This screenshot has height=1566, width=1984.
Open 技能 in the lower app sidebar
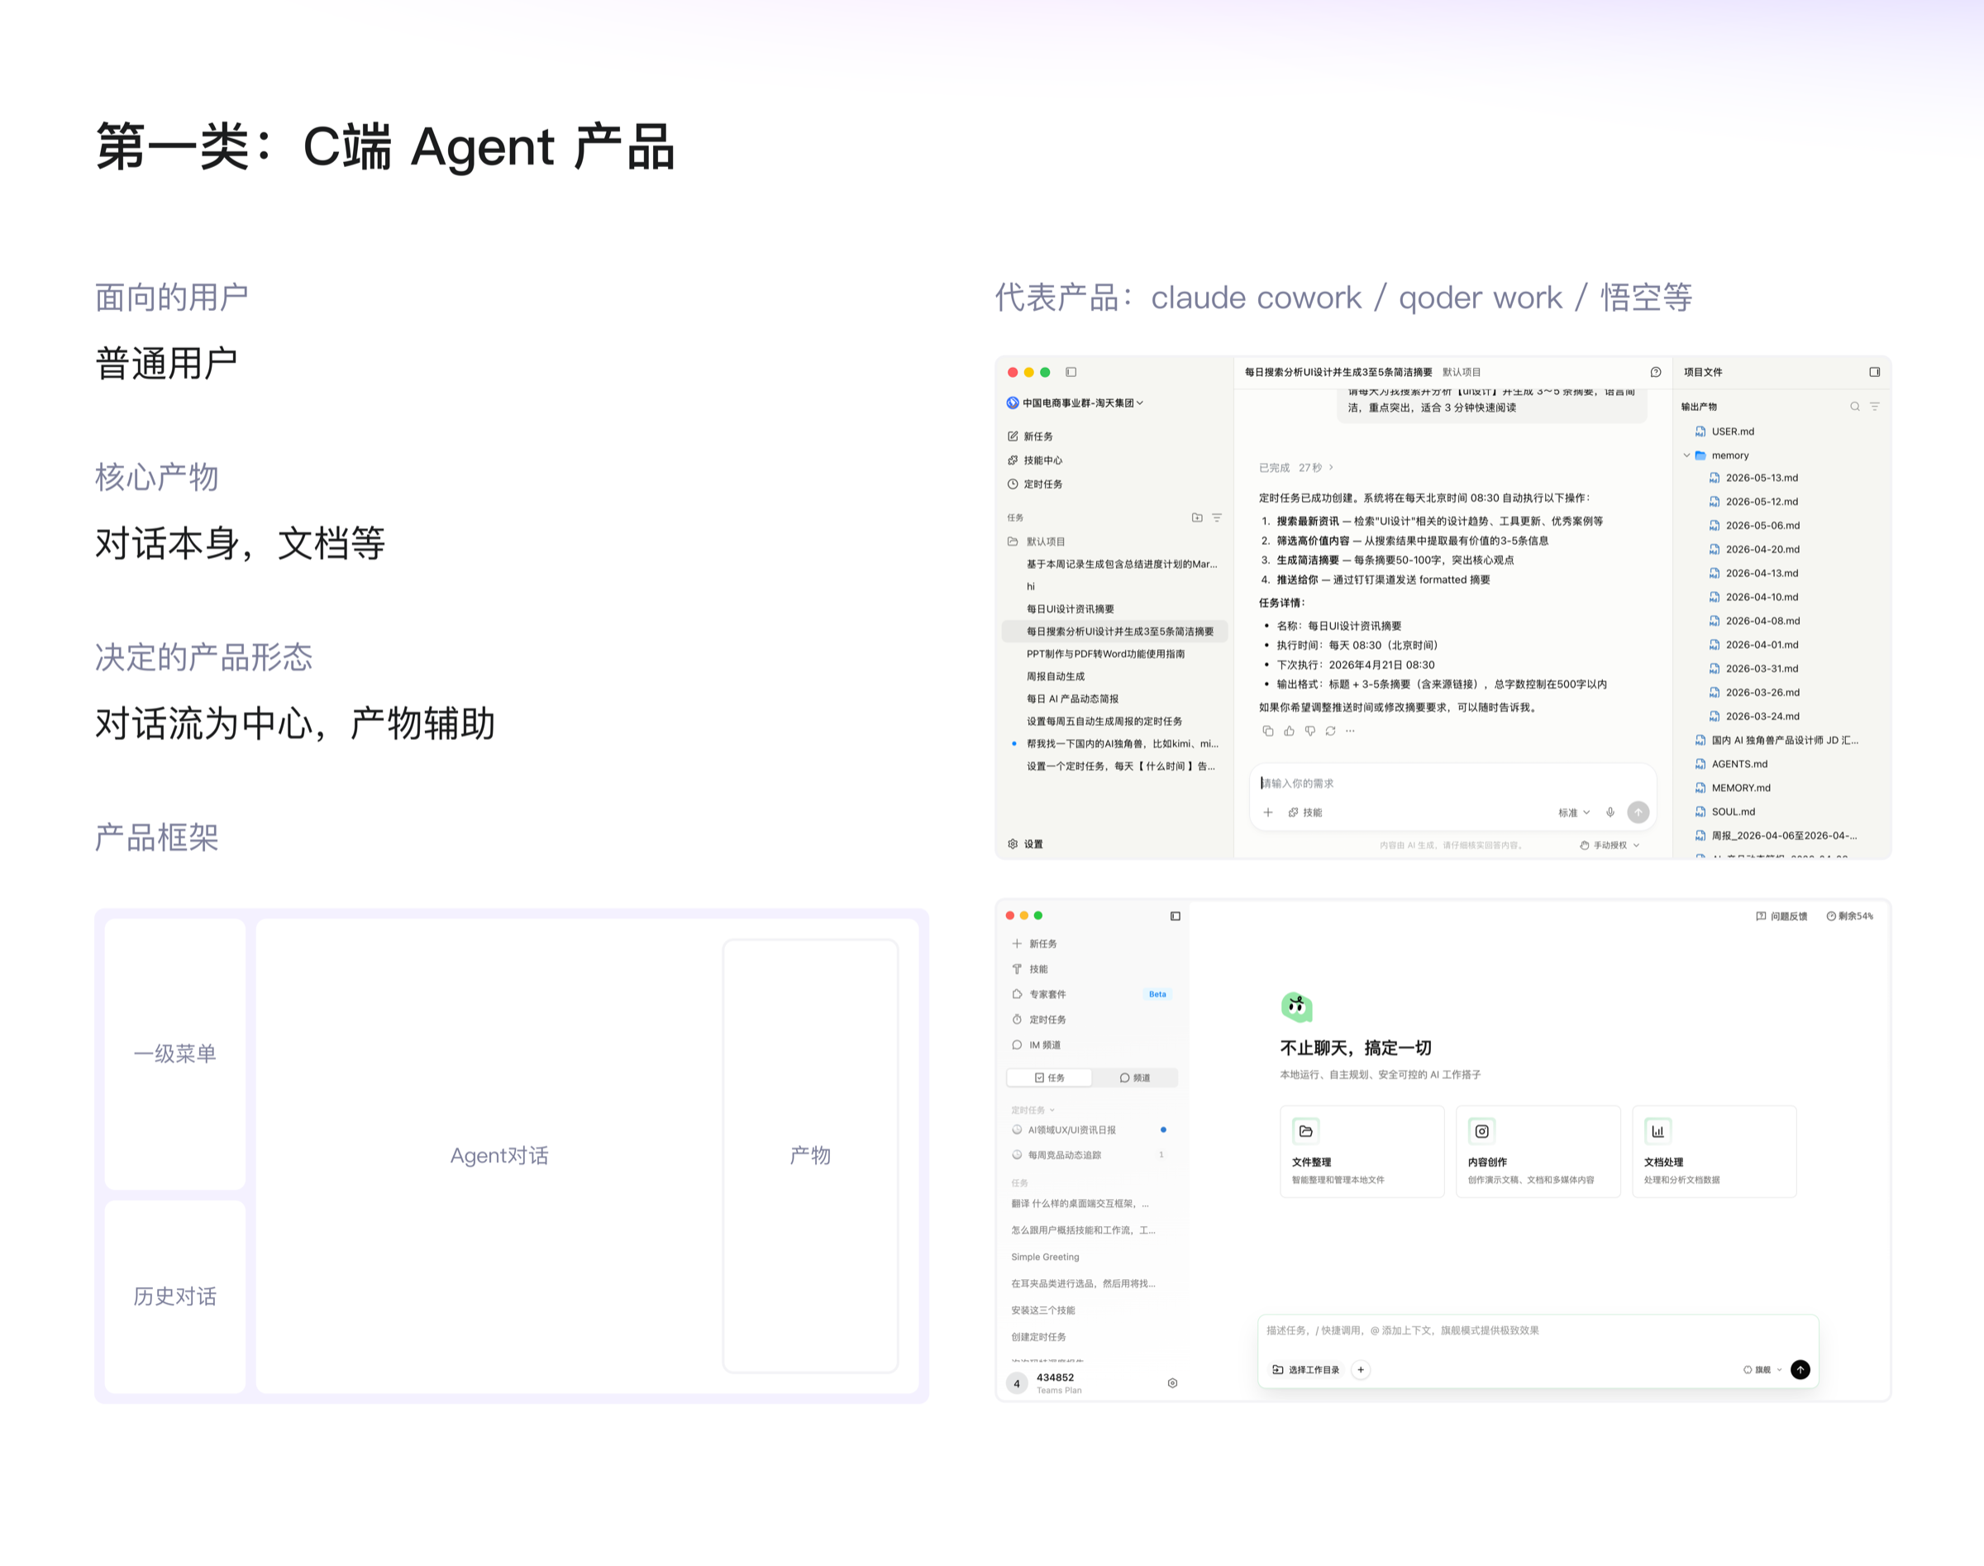(x=1029, y=969)
